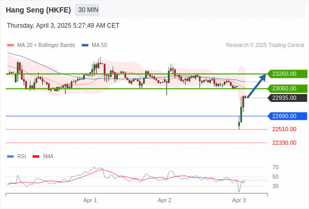
Task: Click the blue upward forecast arrow
Action: coord(257,86)
